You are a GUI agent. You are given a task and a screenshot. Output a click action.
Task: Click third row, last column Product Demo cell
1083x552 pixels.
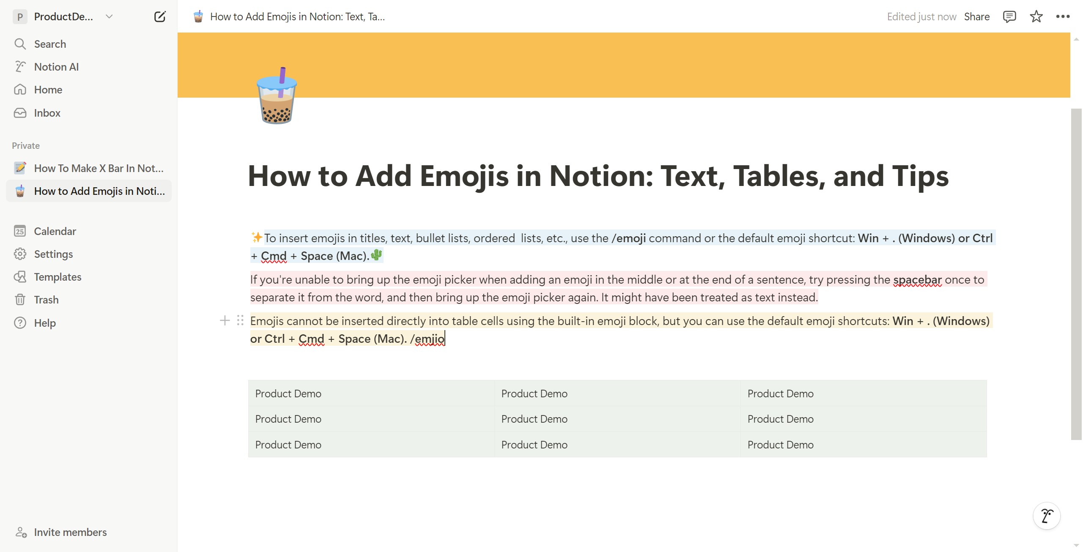click(x=864, y=445)
